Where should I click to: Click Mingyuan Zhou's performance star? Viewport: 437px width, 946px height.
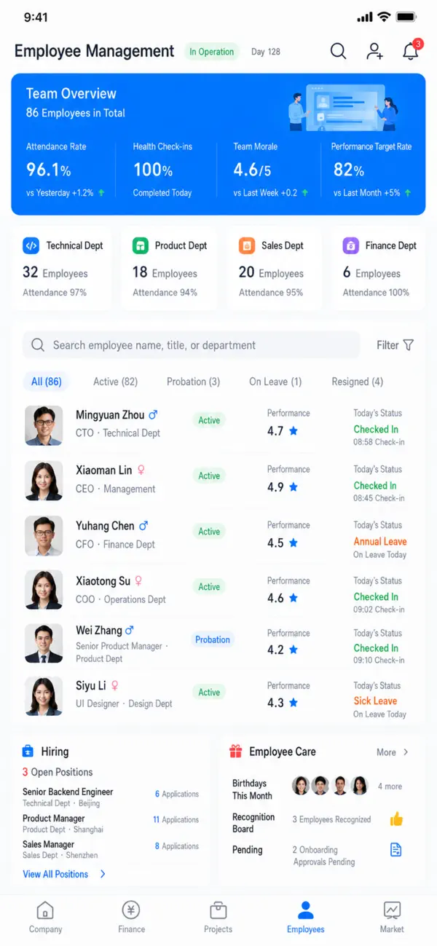[x=294, y=431]
